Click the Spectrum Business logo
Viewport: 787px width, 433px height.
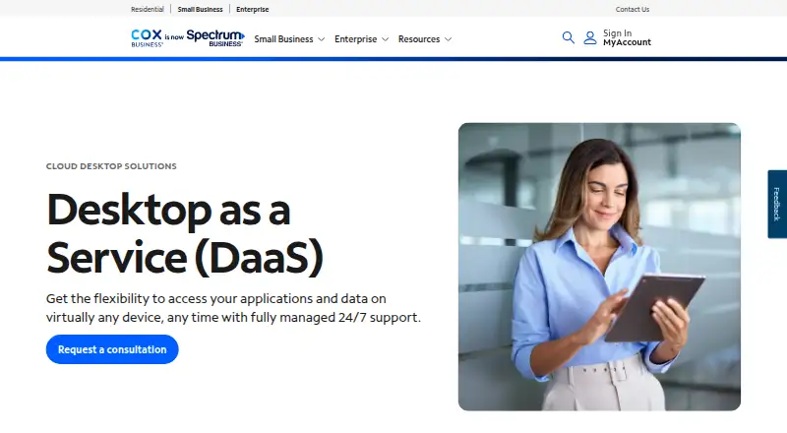215,38
